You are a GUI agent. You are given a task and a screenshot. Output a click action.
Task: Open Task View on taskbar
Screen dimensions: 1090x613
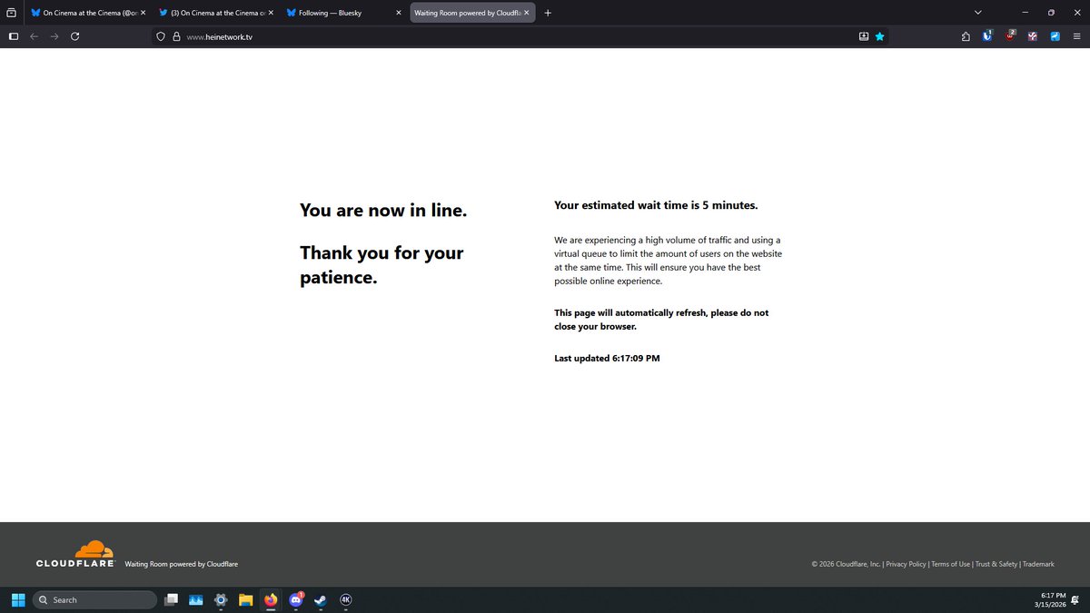click(x=171, y=599)
